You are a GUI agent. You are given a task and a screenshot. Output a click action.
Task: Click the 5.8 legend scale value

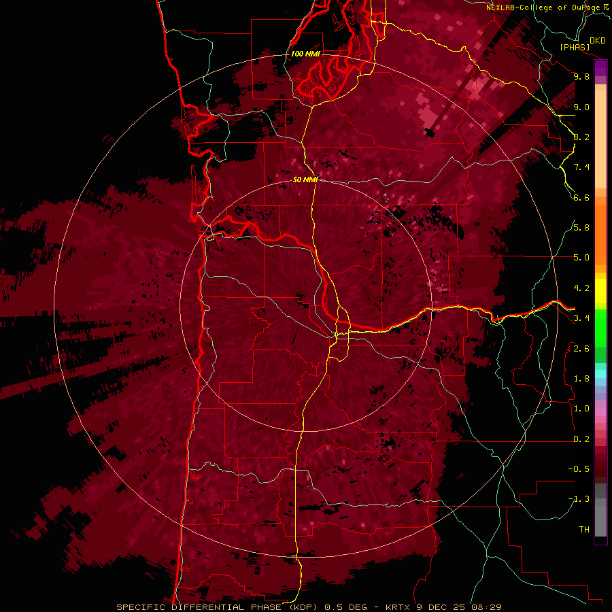(581, 228)
